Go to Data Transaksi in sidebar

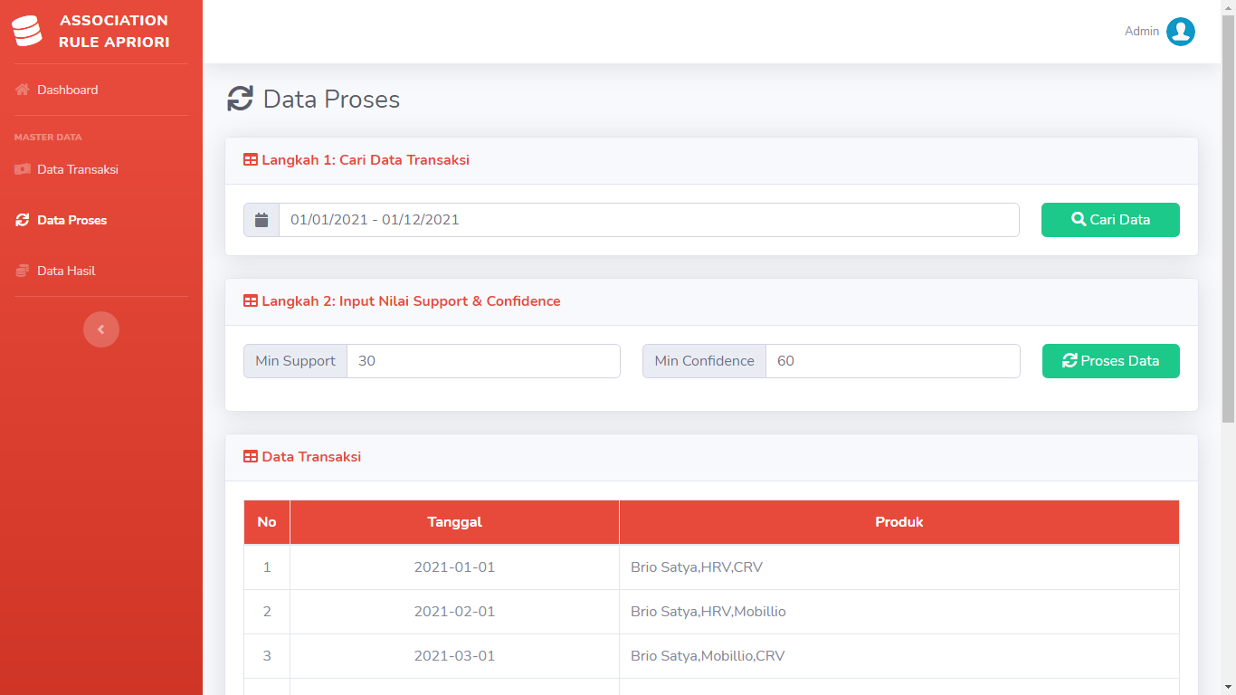pyautogui.click(x=101, y=169)
